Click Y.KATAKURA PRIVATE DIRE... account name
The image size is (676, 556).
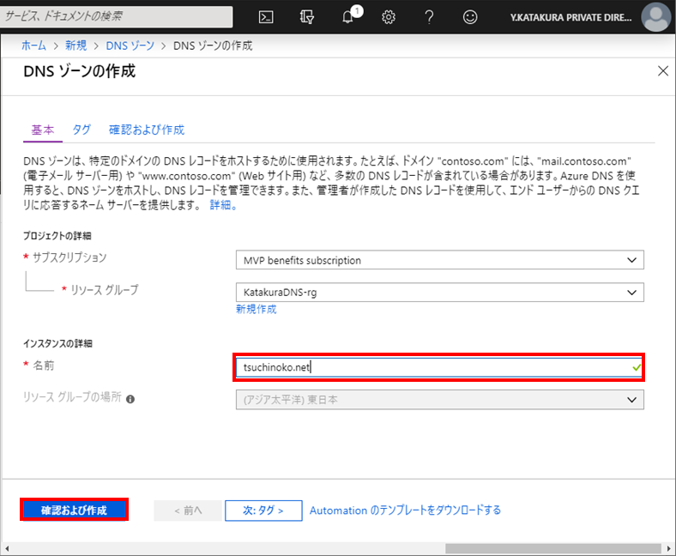click(570, 18)
